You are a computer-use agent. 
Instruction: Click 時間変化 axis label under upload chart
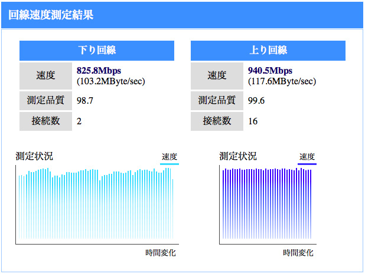point(298,253)
